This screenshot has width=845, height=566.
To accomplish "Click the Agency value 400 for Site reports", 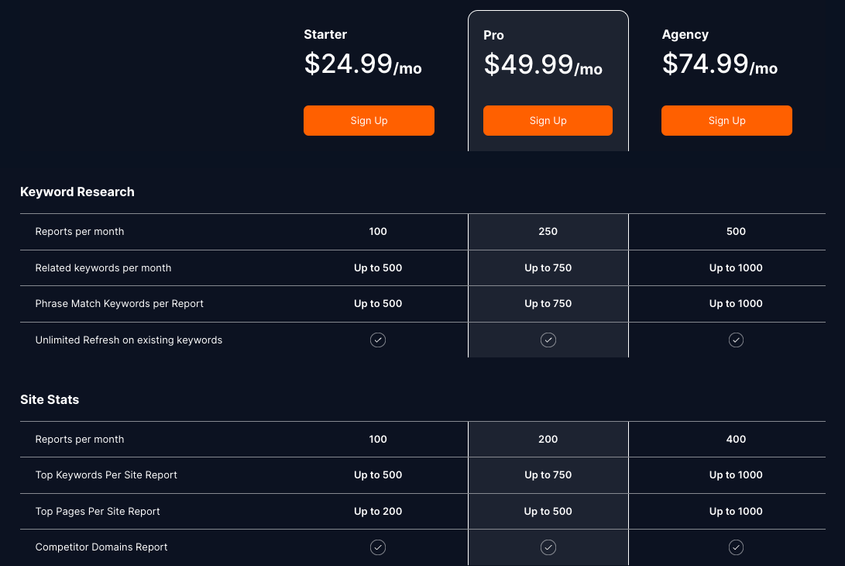I will (x=736, y=440).
